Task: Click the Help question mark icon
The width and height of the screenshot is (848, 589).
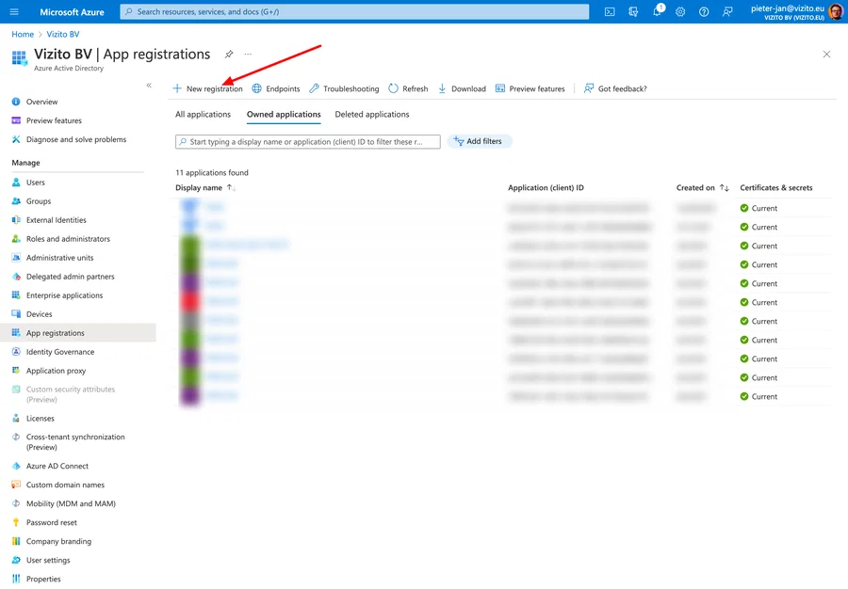Action: click(704, 11)
